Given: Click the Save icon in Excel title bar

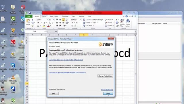Looking at the screenshot, I should [30, 13].
